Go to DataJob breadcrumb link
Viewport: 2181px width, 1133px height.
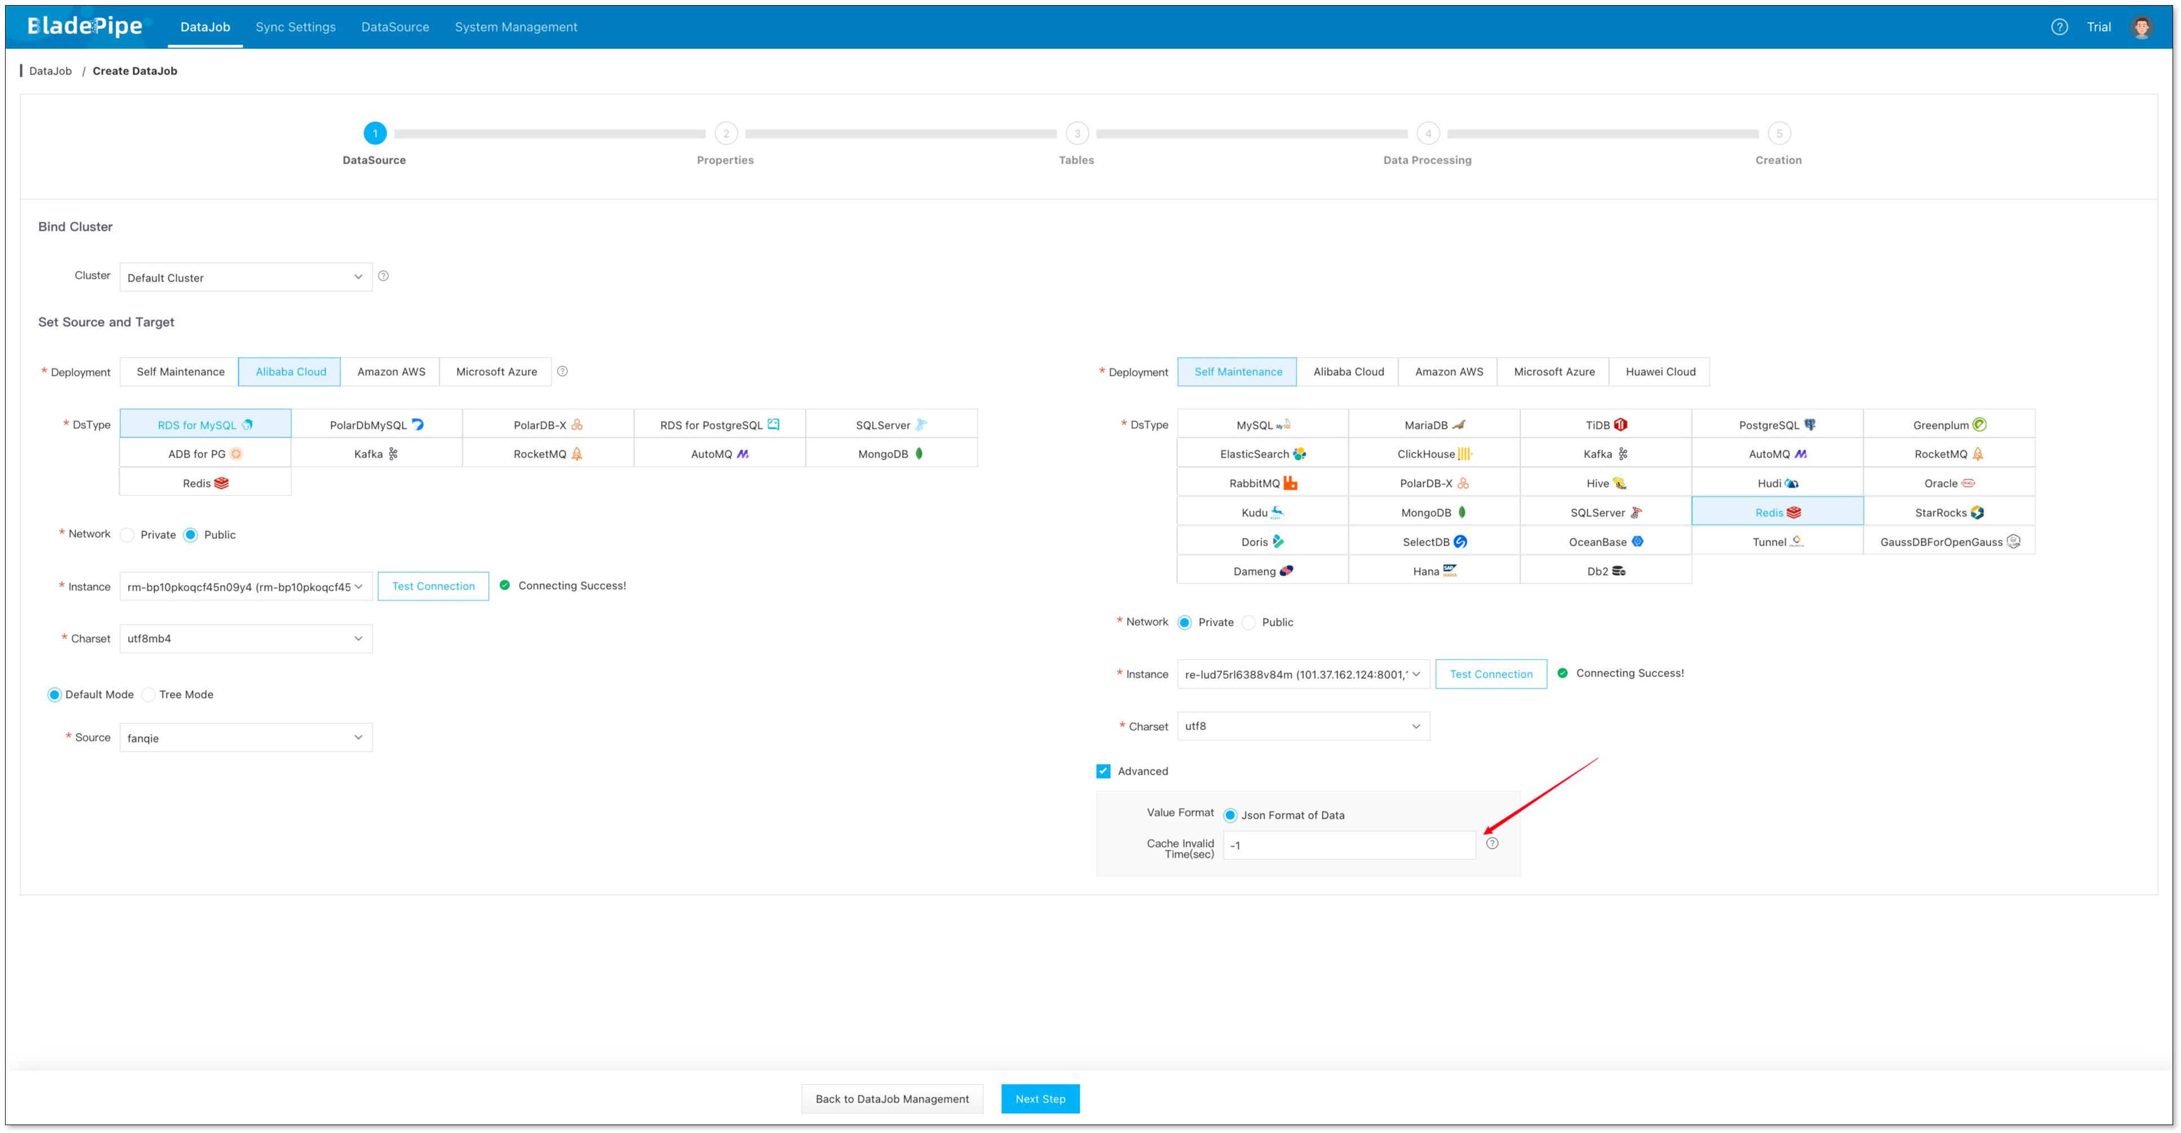pyautogui.click(x=51, y=71)
